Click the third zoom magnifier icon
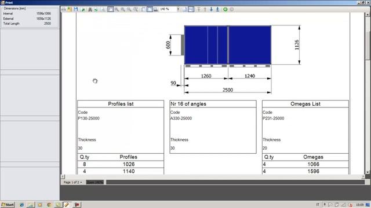This screenshot has height=208, width=371. tap(129, 9)
